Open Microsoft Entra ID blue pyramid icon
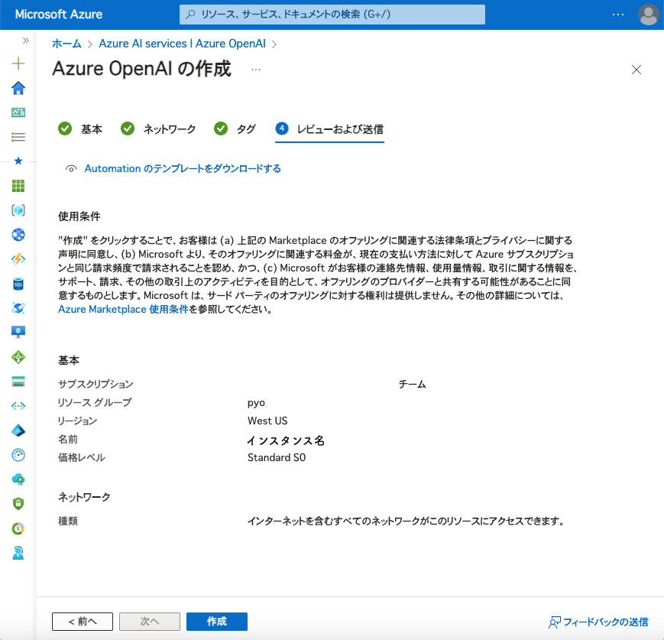The height and width of the screenshot is (640, 664). click(18, 430)
